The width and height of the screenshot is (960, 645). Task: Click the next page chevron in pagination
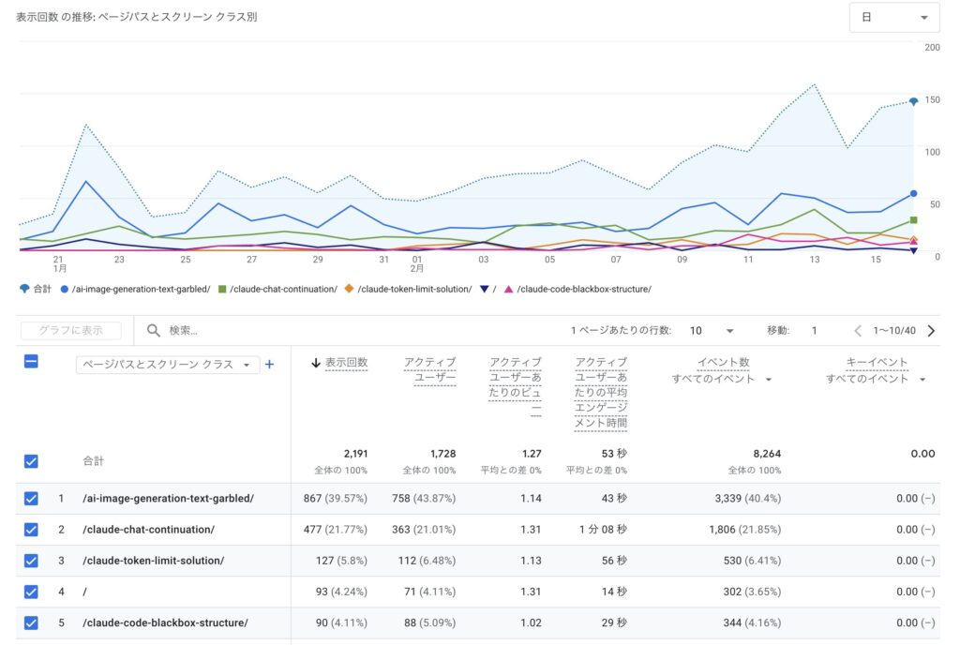929,330
